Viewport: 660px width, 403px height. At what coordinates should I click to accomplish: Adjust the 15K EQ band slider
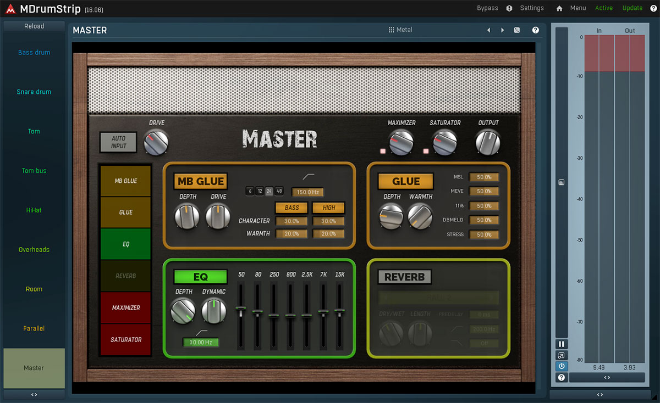[x=339, y=316]
